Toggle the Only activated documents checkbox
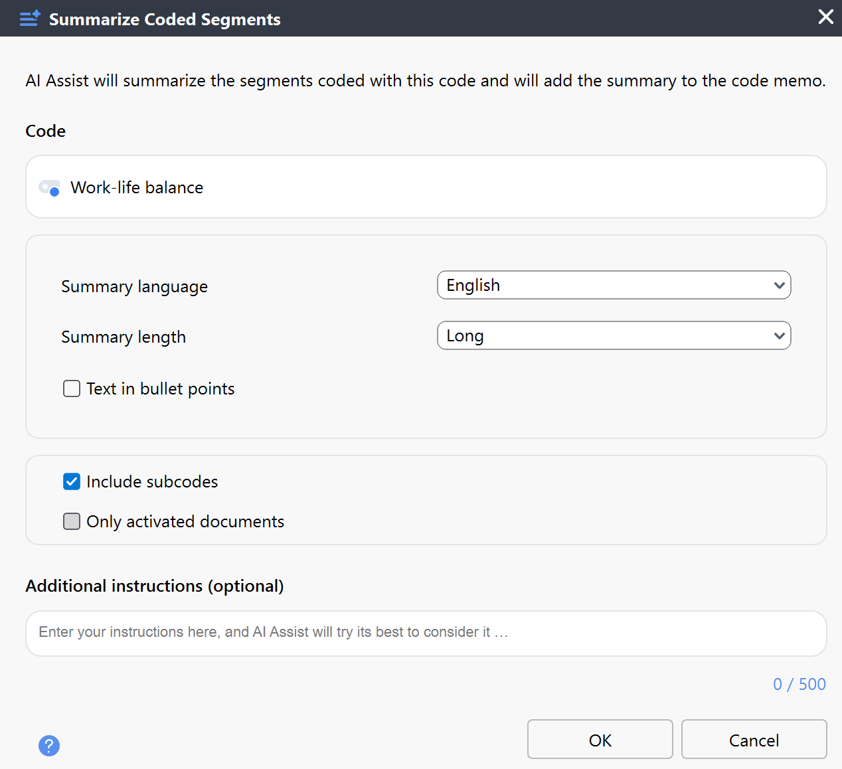842x769 pixels. point(72,521)
